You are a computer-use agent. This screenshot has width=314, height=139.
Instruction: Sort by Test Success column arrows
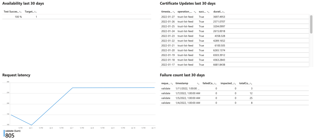tap(20, 12)
